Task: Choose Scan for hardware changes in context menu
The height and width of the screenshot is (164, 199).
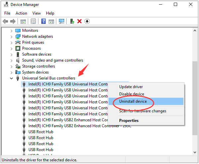Action: pos(146,111)
